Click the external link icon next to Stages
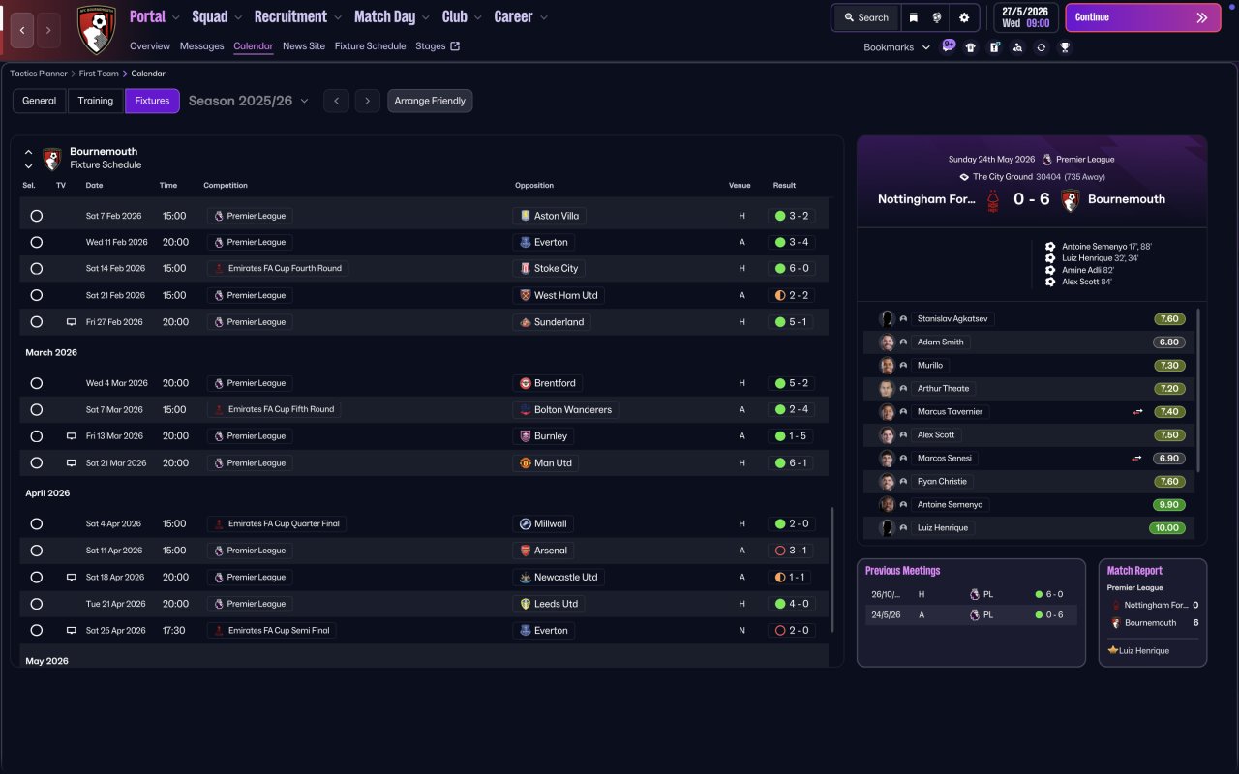The image size is (1239, 774). tap(455, 46)
